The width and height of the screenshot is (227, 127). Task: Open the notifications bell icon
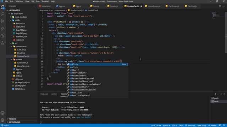tap(224, 126)
